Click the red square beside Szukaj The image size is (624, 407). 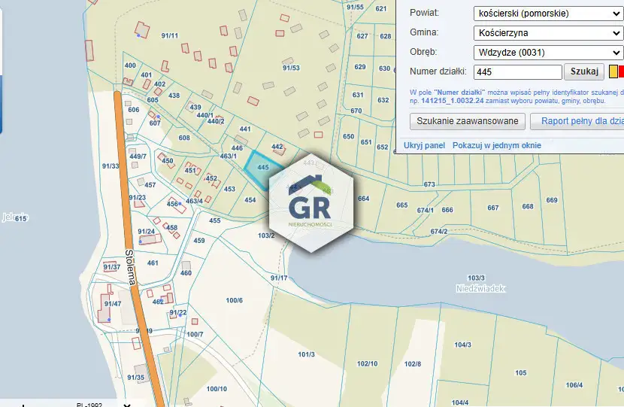[x=621, y=72]
